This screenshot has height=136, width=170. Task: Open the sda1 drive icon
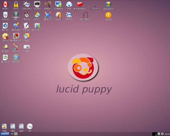point(4,126)
